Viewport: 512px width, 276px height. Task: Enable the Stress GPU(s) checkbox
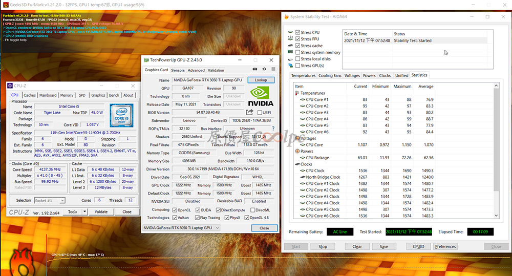click(x=297, y=66)
